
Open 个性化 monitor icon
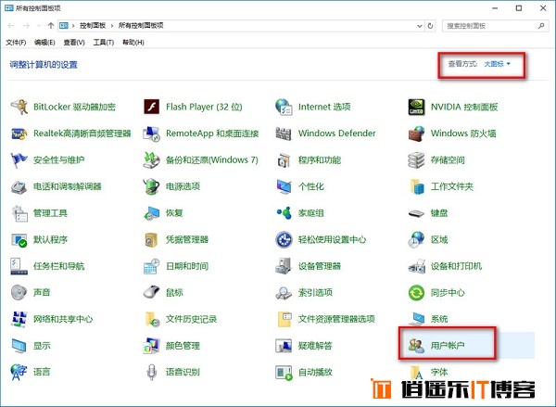284,186
